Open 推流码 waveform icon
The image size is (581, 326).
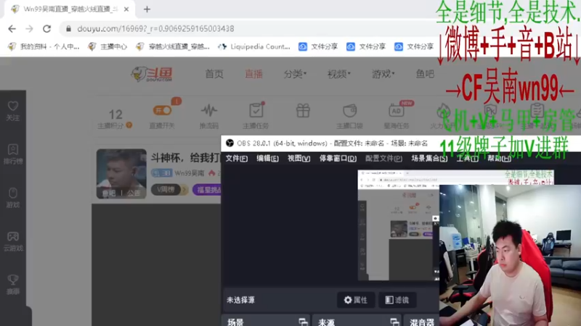(209, 110)
